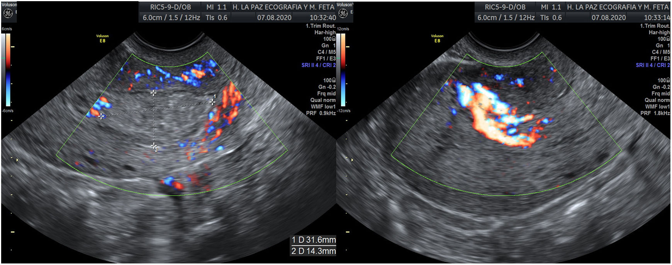Click the Har-high harmonic setting in right panel
The height and width of the screenshot is (265, 672).
pyautogui.click(x=659, y=32)
